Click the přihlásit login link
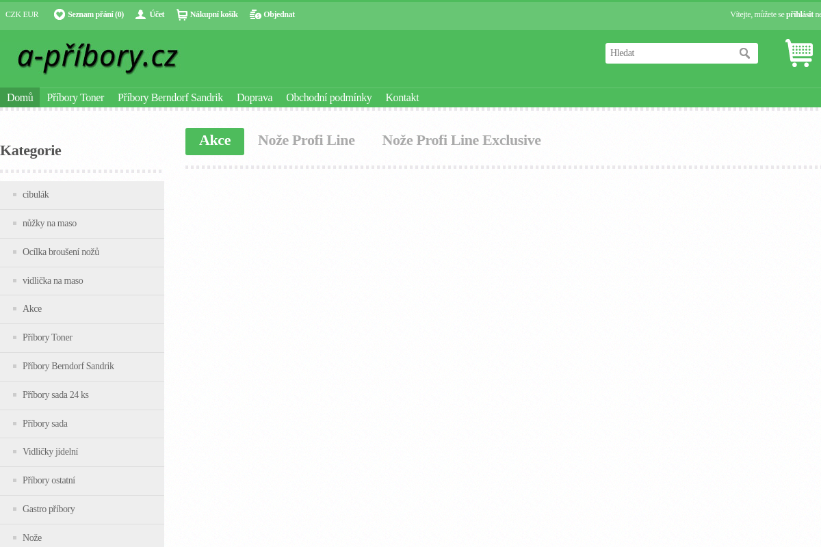The image size is (821, 547). pyautogui.click(x=799, y=14)
